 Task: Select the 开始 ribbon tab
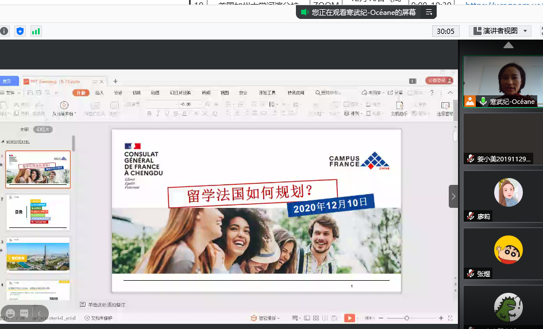(x=81, y=92)
